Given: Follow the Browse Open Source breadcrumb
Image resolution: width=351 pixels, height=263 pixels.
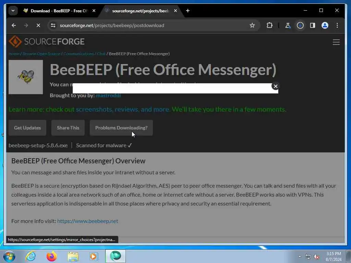Looking at the screenshot, I should tap(41, 54).
